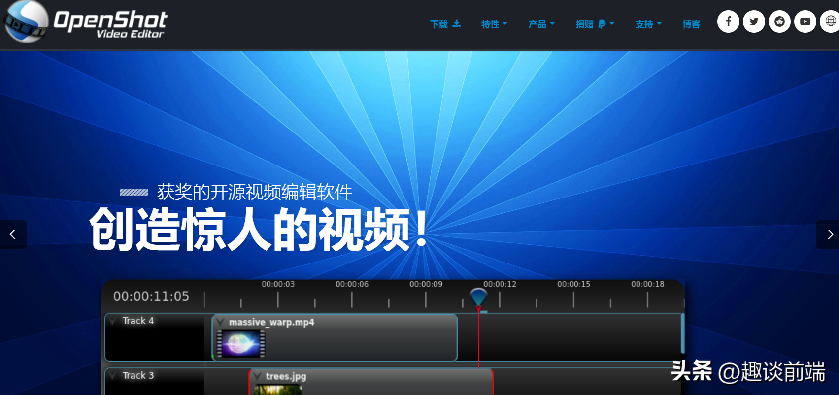The height and width of the screenshot is (395, 839).
Task: Click the 00:00:11:05 timecode display
Action: pyautogui.click(x=151, y=296)
